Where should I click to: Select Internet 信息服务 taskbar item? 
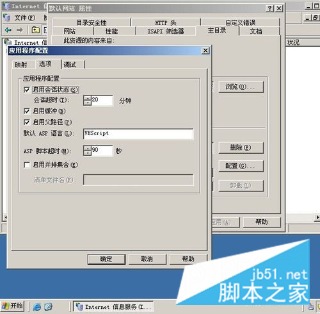coord(113,307)
